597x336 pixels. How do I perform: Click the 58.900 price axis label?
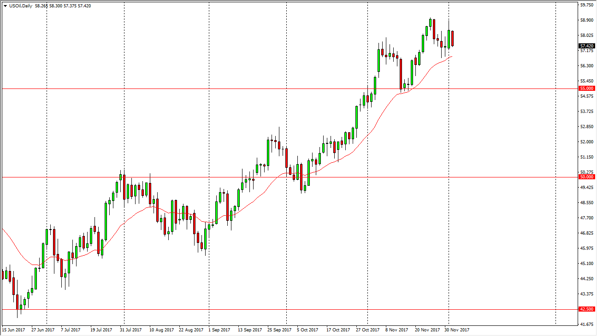586,20
